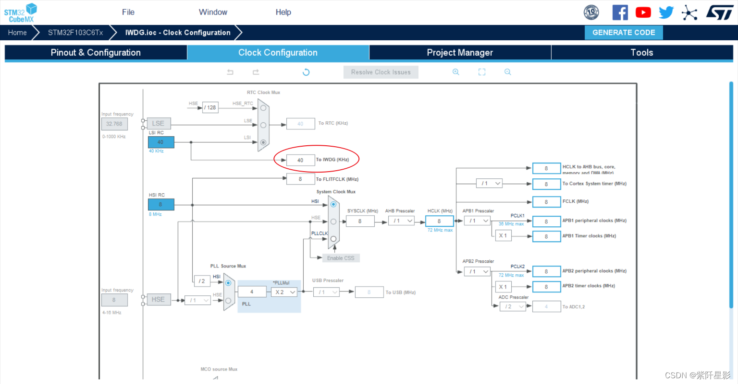Screen dimensions: 738x384
Task: Click the HSE /128 divider box
Action: click(x=210, y=107)
